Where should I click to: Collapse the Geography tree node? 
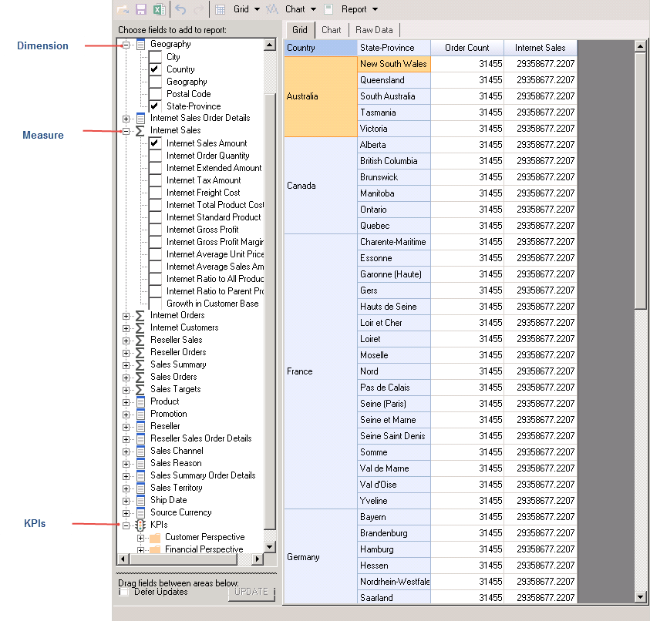pyautogui.click(x=126, y=45)
